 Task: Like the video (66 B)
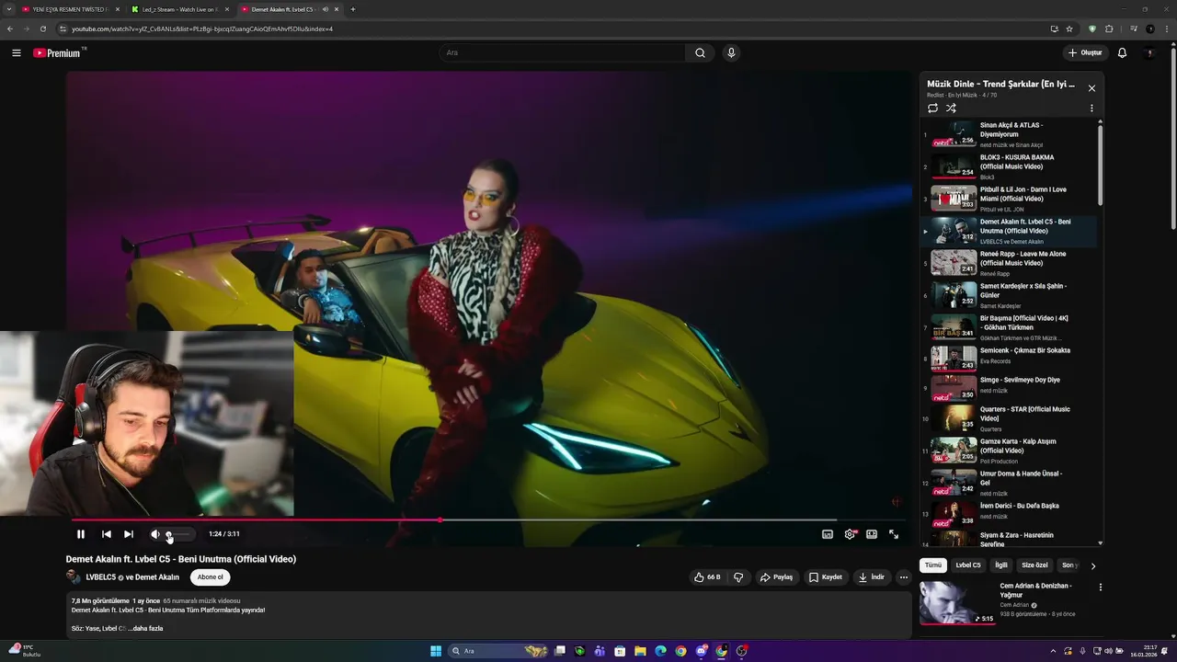(x=707, y=577)
